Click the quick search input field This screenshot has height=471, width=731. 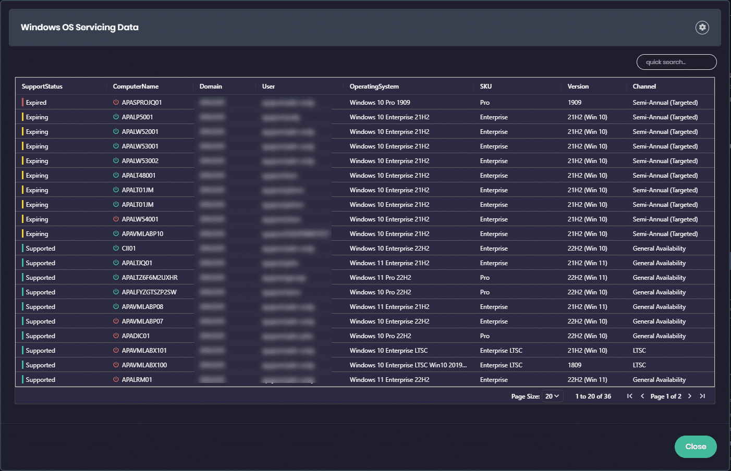[676, 62]
